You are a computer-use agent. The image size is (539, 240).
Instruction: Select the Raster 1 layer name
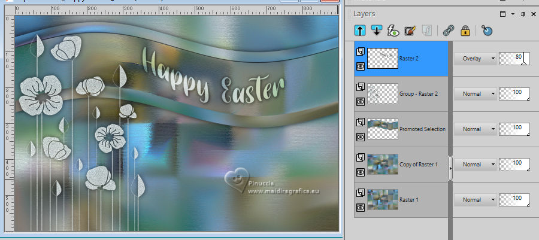410,199
